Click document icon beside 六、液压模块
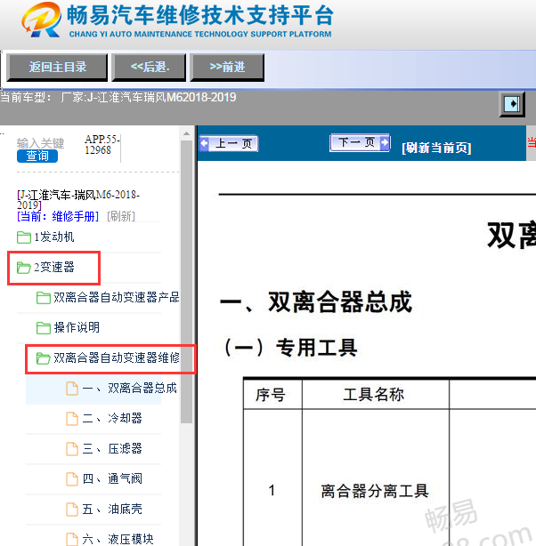This screenshot has width=536, height=546. click(x=72, y=540)
